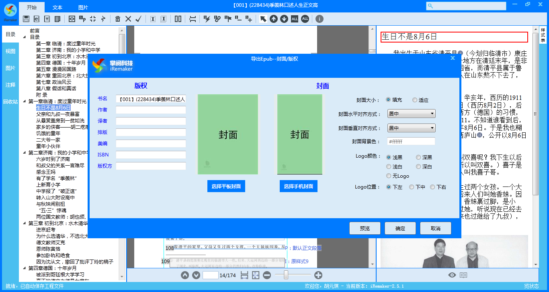Select the 适应 cover size option

click(x=415, y=100)
